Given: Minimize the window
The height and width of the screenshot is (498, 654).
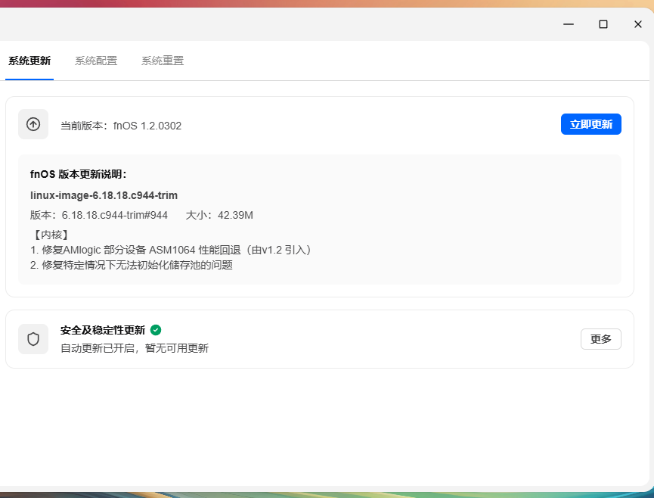Looking at the screenshot, I should 568,24.
